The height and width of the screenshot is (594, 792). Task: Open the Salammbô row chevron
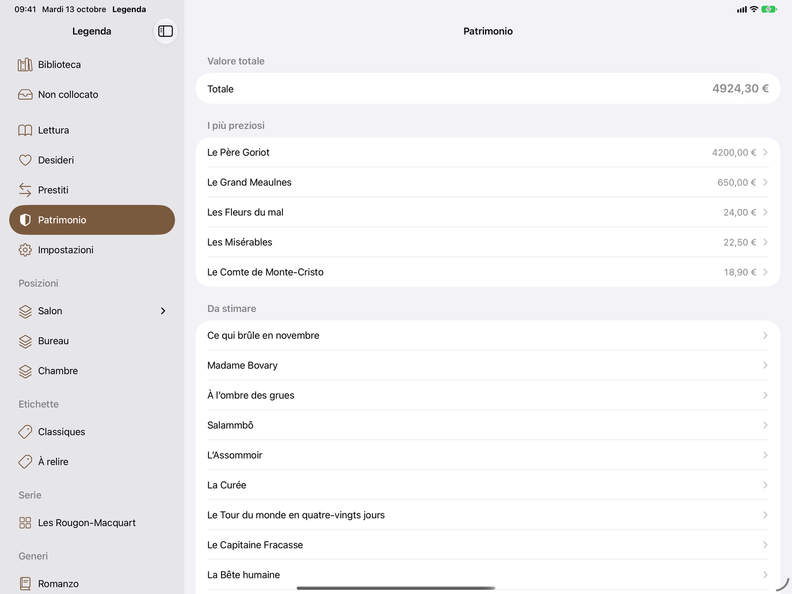pyautogui.click(x=766, y=425)
